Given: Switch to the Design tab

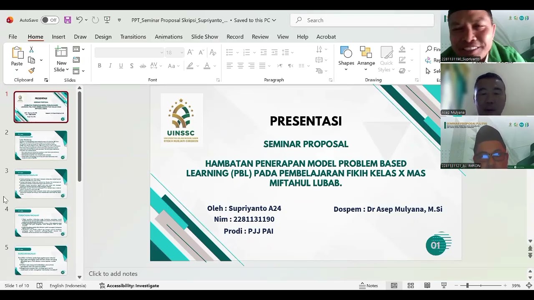Looking at the screenshot, I should [x=103, y=37].
